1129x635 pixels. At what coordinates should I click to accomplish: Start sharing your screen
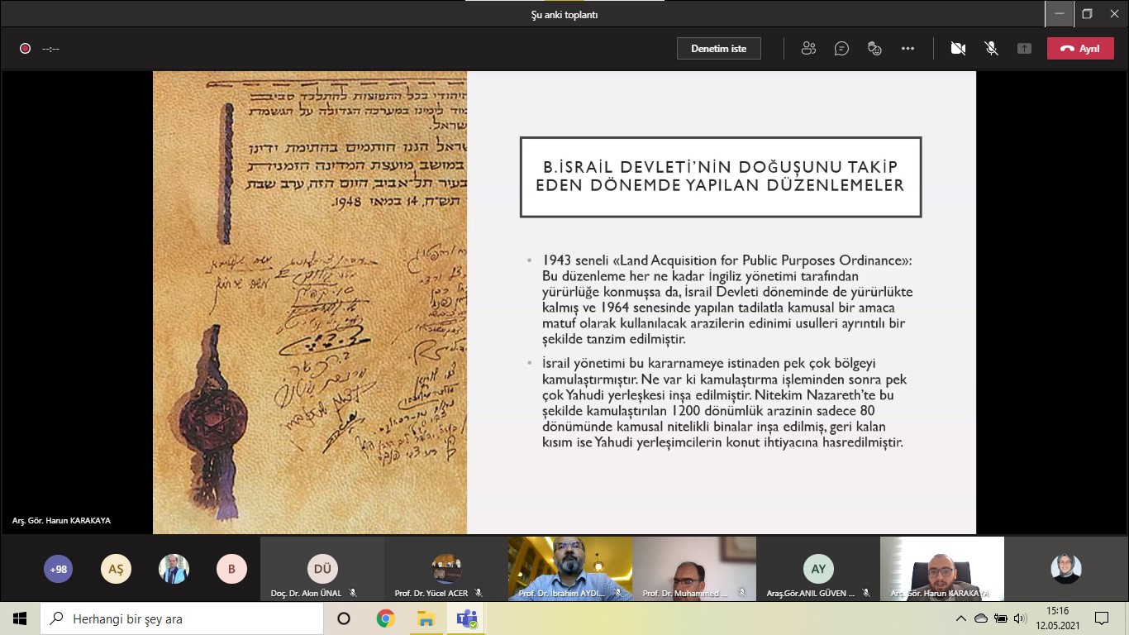click(1024, 48)
